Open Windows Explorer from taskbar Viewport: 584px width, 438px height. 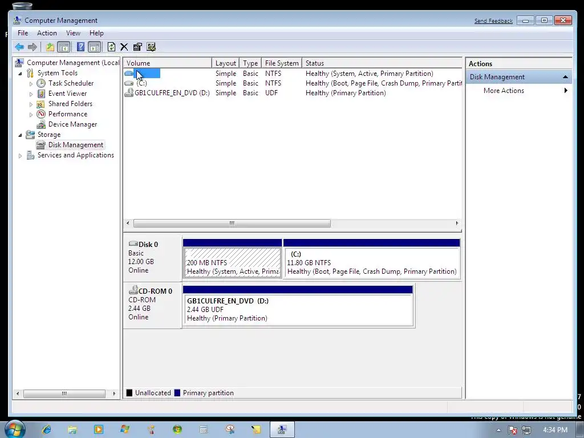coord(72,429)
